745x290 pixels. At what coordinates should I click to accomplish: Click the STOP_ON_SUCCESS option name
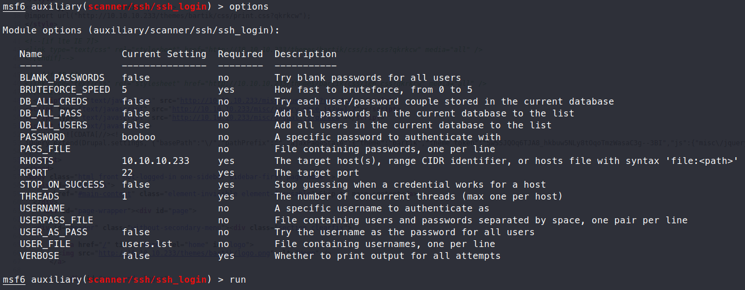click(62, 185)
